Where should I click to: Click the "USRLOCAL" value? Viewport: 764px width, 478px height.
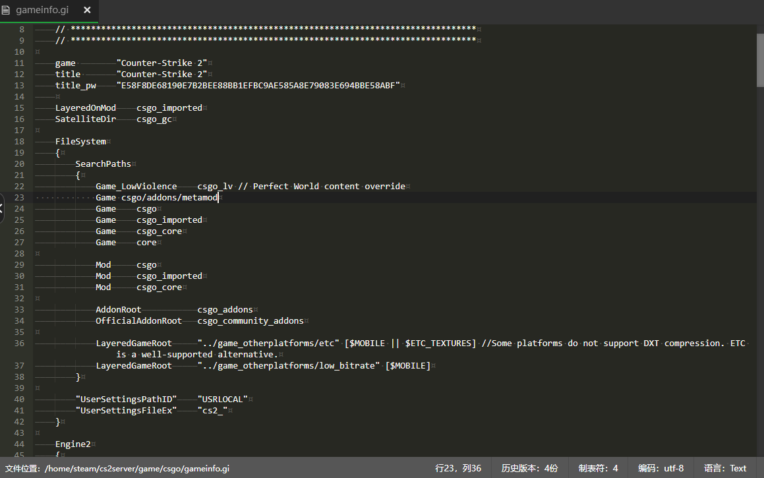point(223,399)
